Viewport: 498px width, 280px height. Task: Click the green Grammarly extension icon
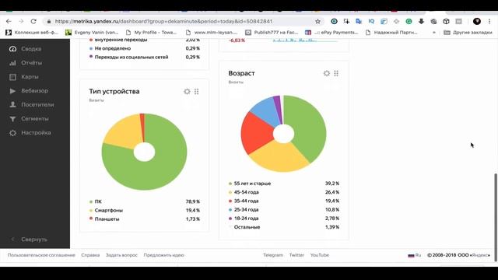pos(409,21)
